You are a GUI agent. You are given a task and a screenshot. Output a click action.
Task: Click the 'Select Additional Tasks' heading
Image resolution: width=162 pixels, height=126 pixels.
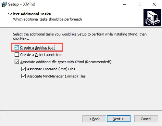point(29,14)
